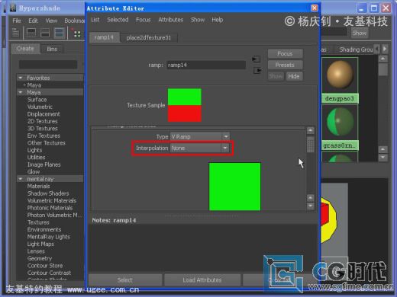397x297 pixels.
Task: Click the Hypershade tabs scroll-left arrow
Action: (377, 49)
